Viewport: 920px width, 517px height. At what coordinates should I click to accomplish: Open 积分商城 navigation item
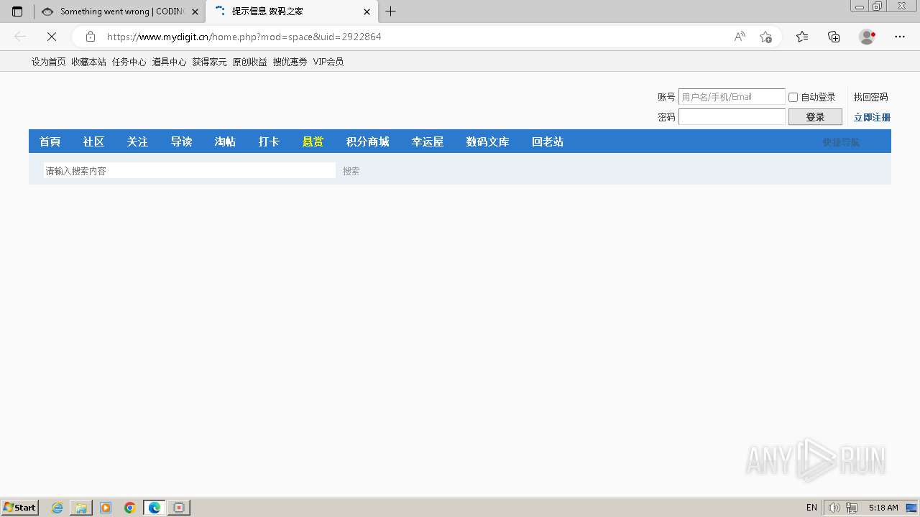pyautogui.click(x=367, y=141)
